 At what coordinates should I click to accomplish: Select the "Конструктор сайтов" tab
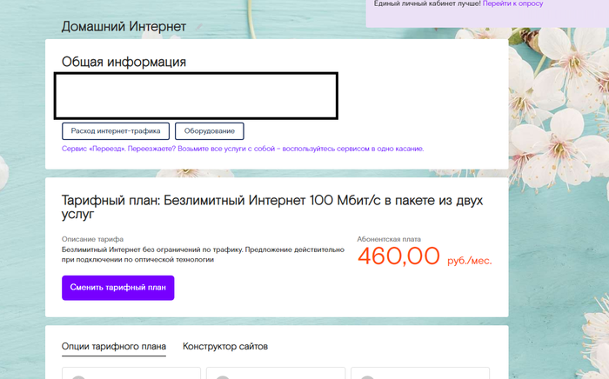(225, 346)
